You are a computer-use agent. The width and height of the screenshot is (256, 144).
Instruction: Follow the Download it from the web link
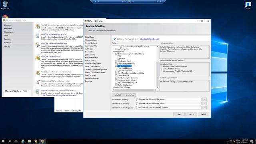click(x=149, y=39)
